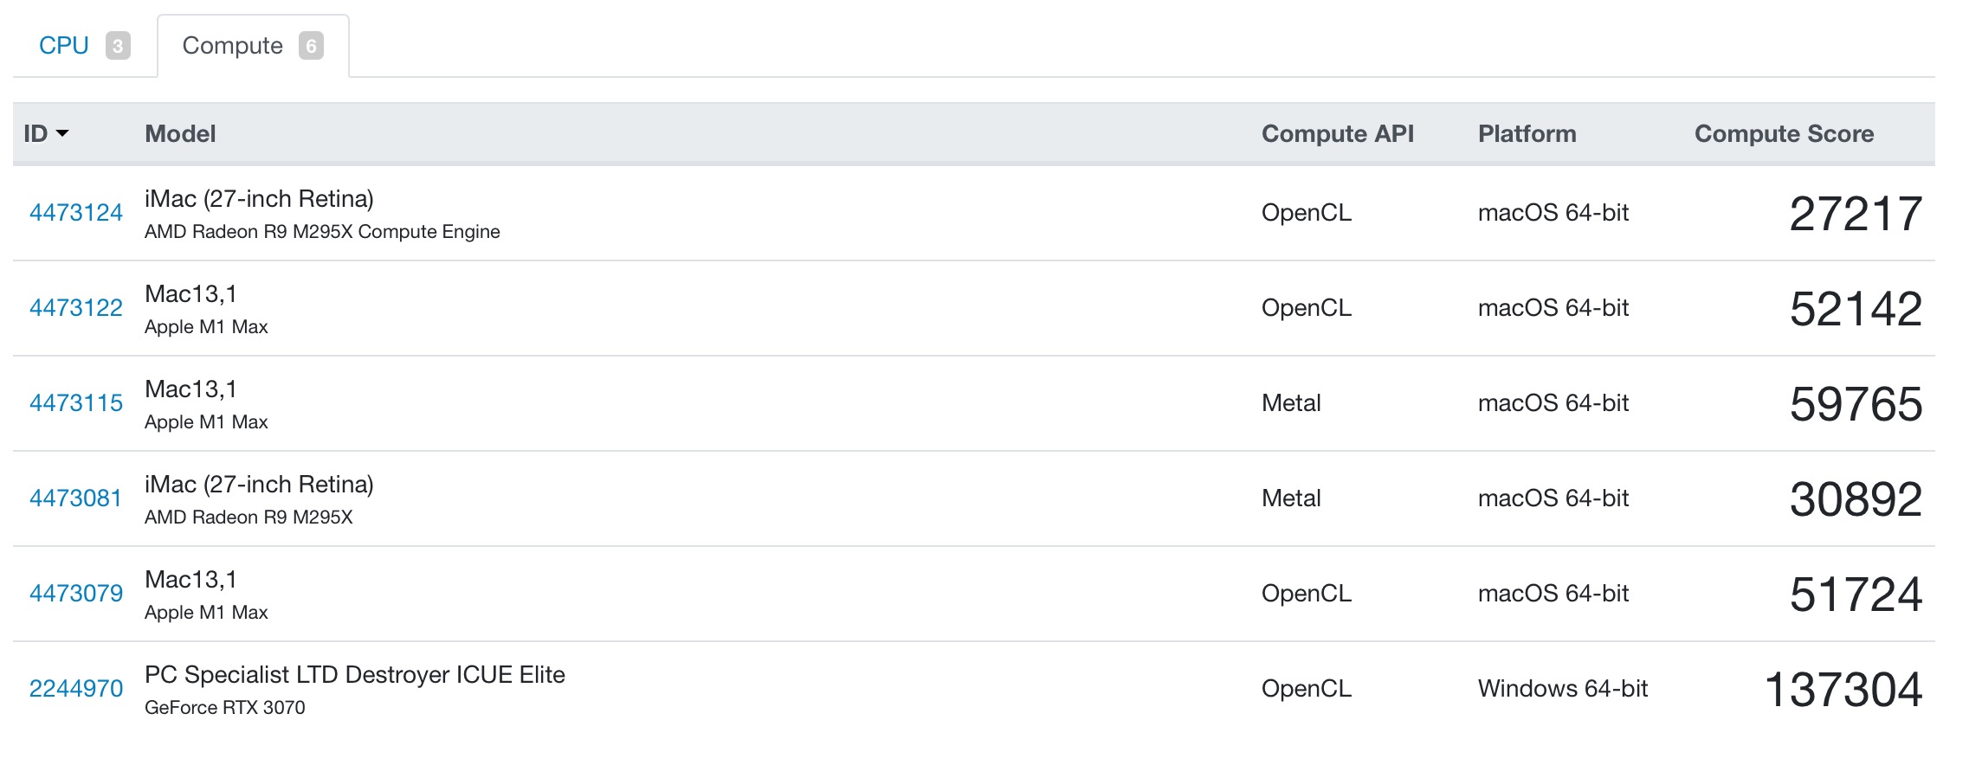Toggle ID column sort arrow

click(x=62, y=133)
